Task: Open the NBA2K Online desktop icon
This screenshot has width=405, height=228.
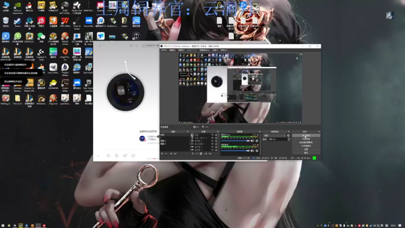Action: tap(65, 39)
